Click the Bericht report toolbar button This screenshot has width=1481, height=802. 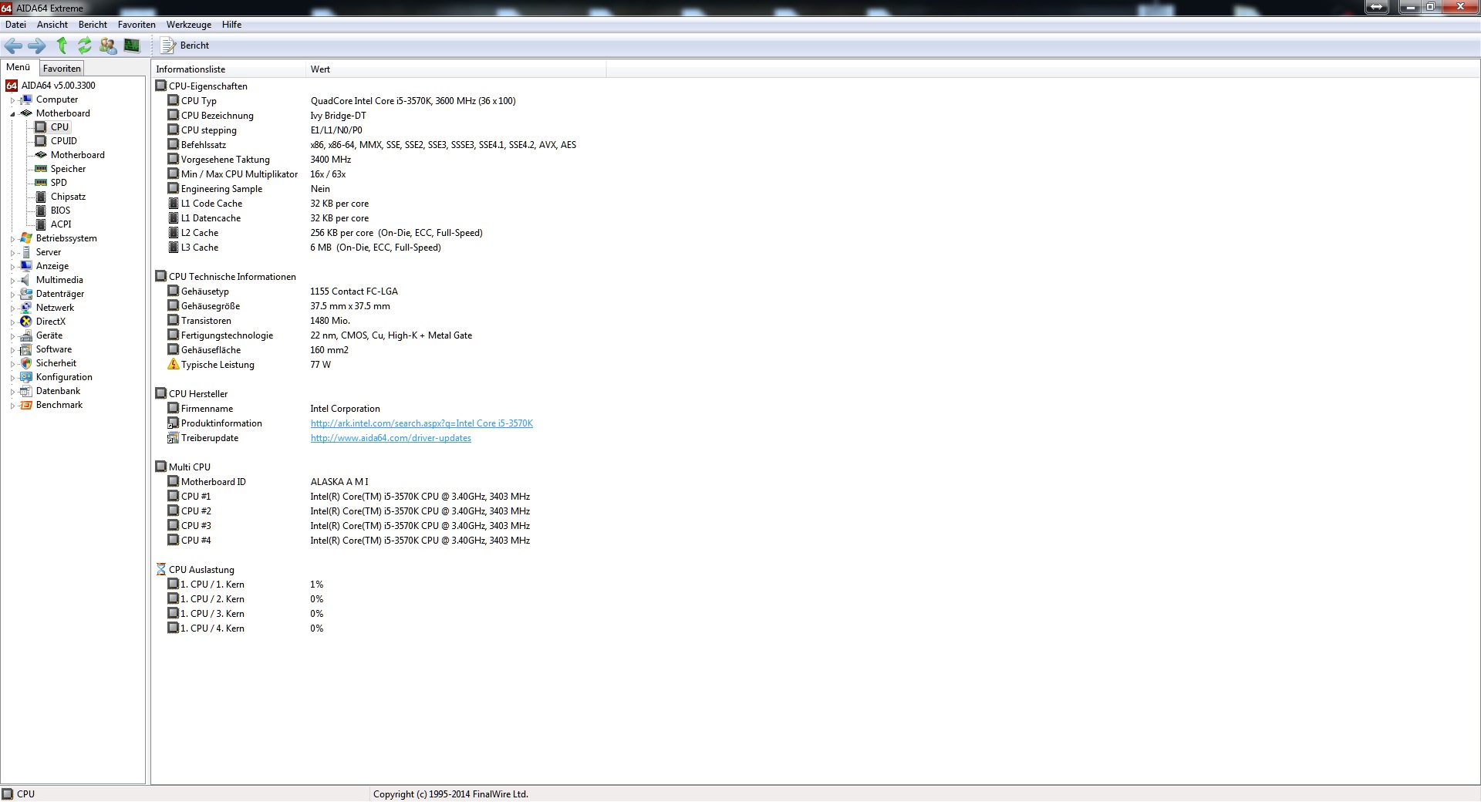(x=185, y=45)
